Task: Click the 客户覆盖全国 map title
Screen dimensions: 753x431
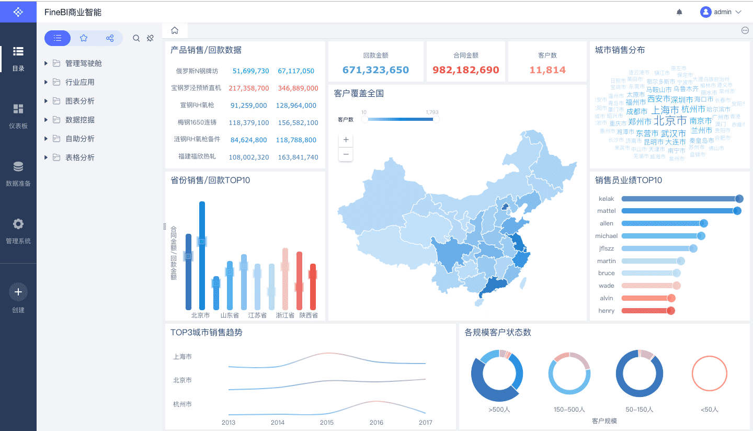Action: click(x=359, y=94)
